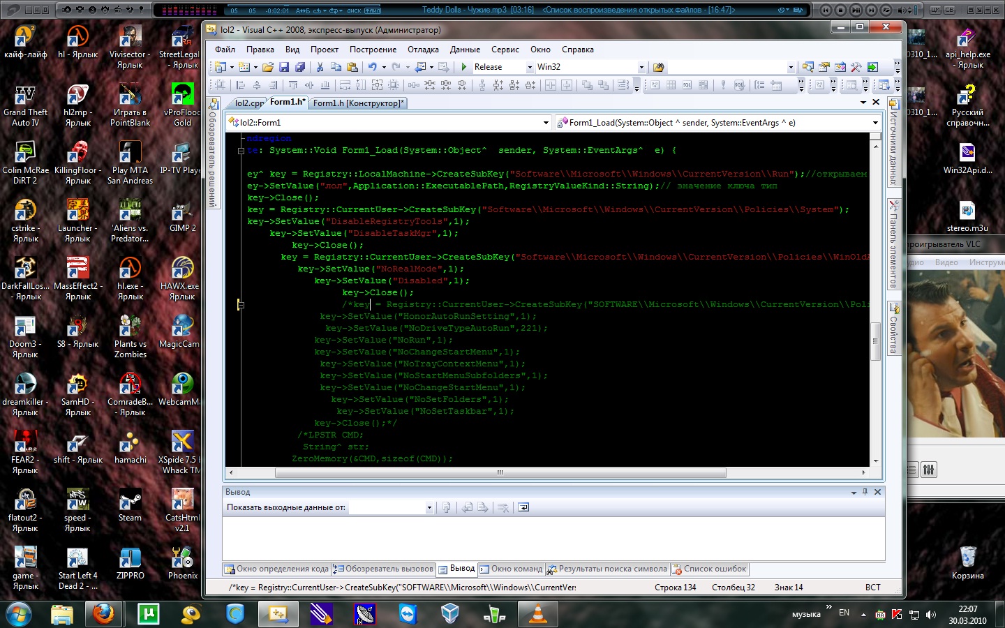1005x628 pixels.
Task: Open the Object Browser toolbar icon
Action: coord(840,67)
